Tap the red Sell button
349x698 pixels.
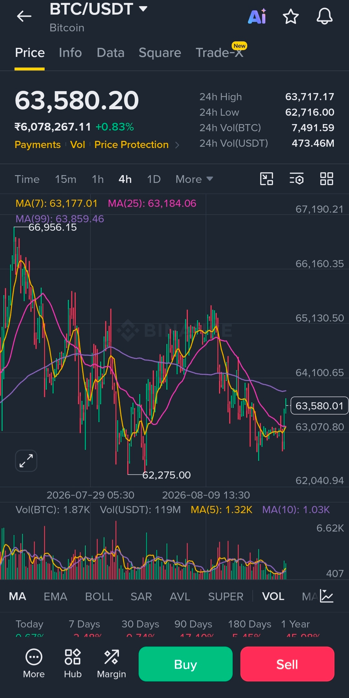tap(287, 664)
